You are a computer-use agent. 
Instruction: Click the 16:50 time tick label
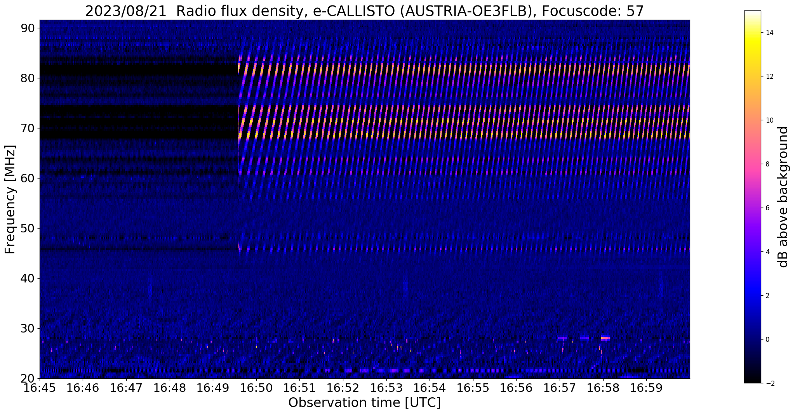[256, 388]
